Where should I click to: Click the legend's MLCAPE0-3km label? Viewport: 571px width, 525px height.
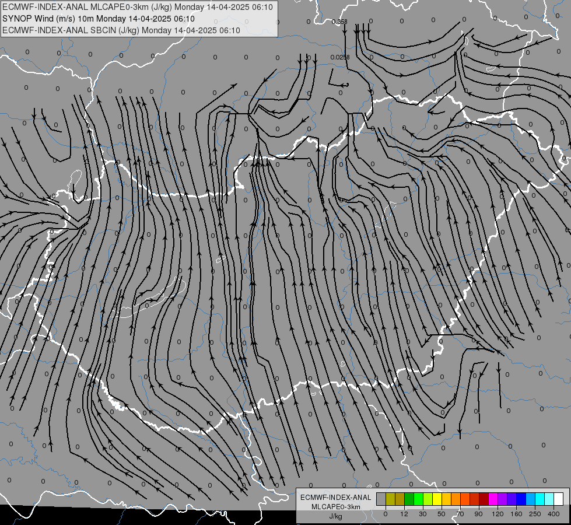point(336,507)
